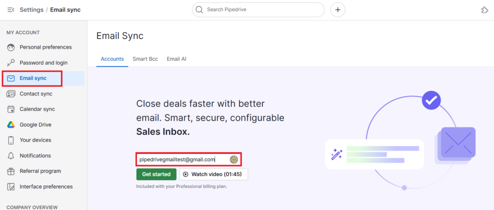Click the email address input field
Screen dimensions: 494x210
click(189, 159)
